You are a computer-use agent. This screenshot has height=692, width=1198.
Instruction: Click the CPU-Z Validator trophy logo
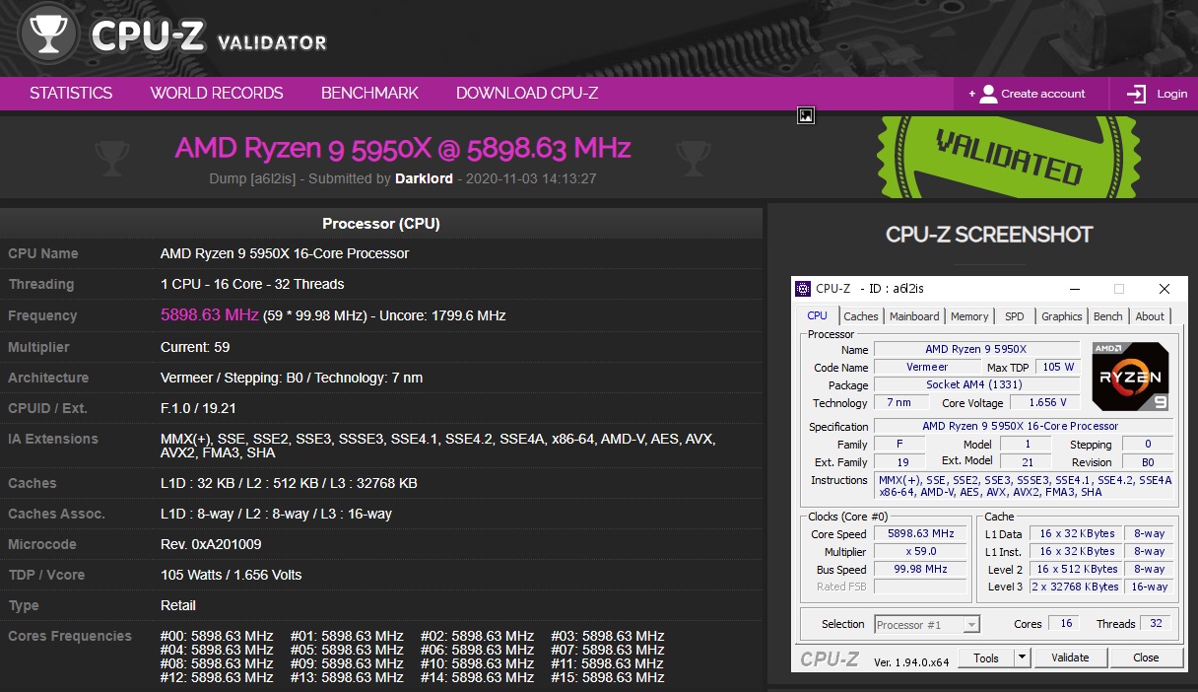47,34
